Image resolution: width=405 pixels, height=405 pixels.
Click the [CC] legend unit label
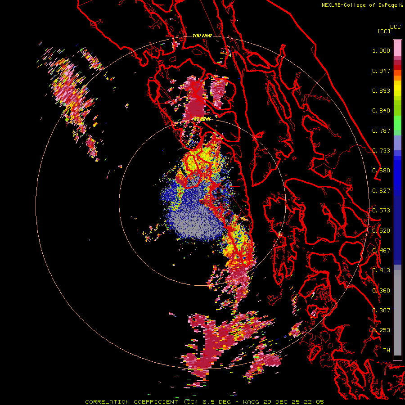click(384, 31)
